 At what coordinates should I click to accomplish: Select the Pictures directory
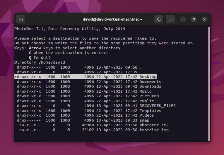[x=149, y=96]
